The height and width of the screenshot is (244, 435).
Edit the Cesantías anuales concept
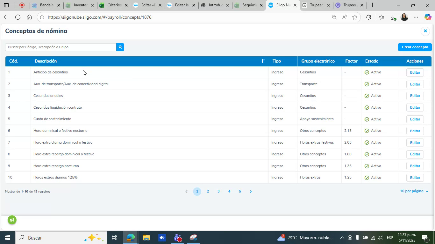pyautogui.click(x=415, y=96)
